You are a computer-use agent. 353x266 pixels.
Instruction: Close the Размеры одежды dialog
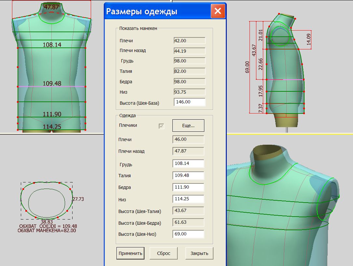point(218,11)
